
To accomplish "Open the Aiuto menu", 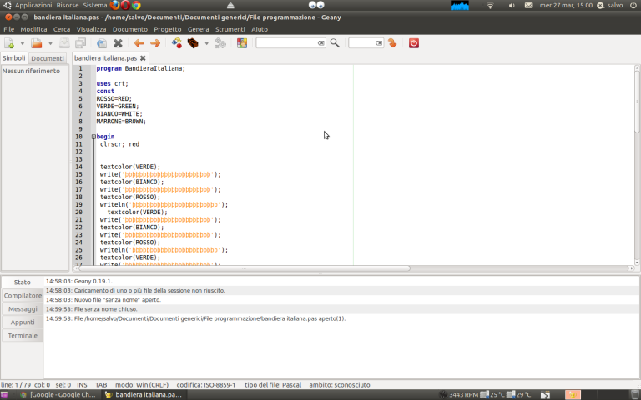I will point(260,29).
